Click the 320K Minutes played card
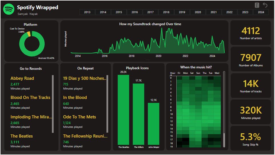This screenshot has height=155, width=275. tap(251, 112)
